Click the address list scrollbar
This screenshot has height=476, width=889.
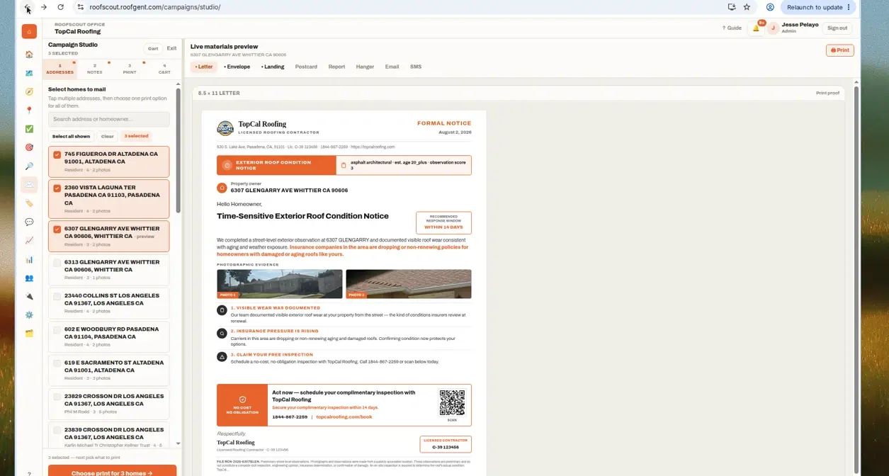[179, 150]
